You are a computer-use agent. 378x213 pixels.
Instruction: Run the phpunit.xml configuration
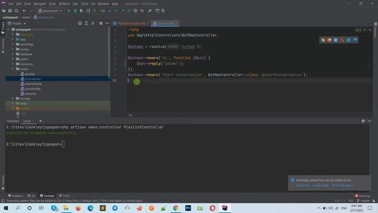click(x=69, y=11)
